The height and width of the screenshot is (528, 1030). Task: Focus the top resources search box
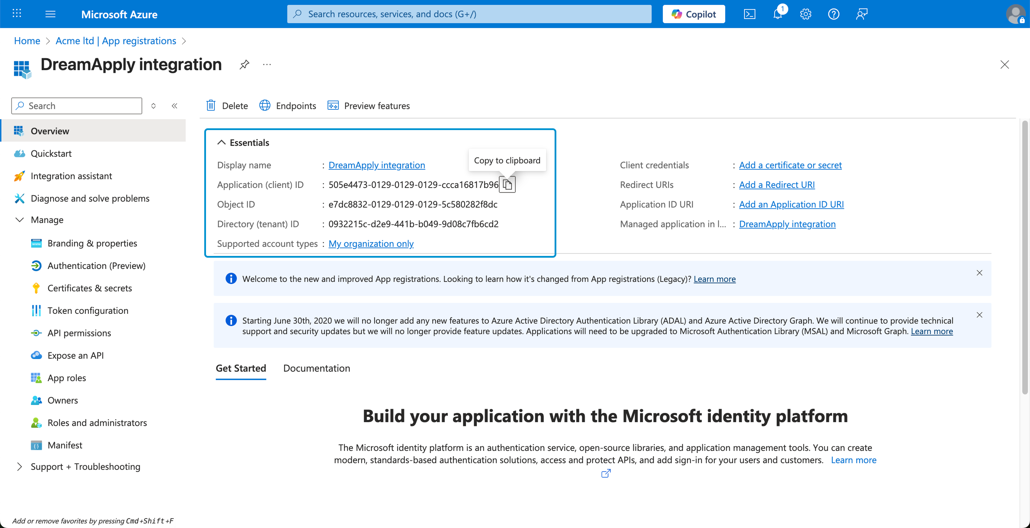[x=469, y=14]
